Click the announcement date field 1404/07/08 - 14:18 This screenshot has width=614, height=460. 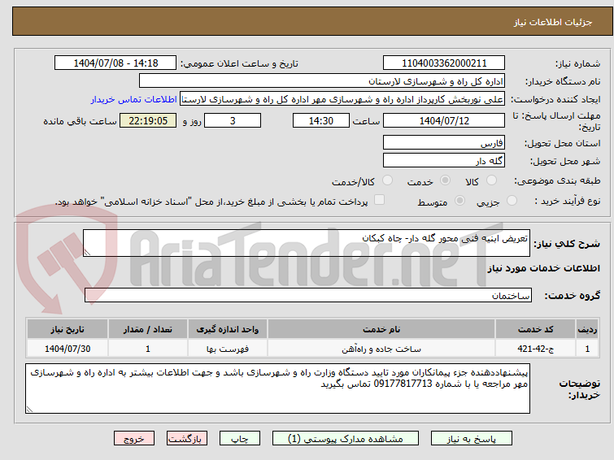(115, 63)
